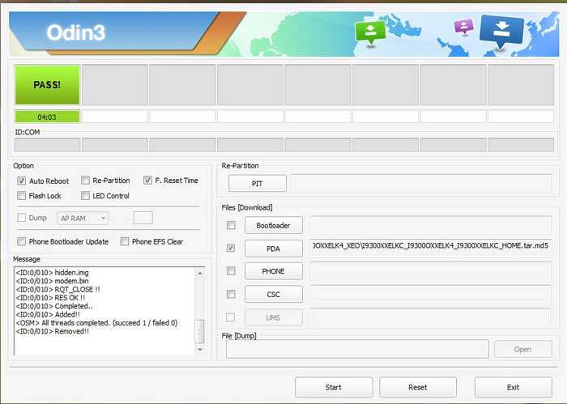Click the green PASS! status box
The width and height of the screenshot is (567, 404).
coord(47,85)
